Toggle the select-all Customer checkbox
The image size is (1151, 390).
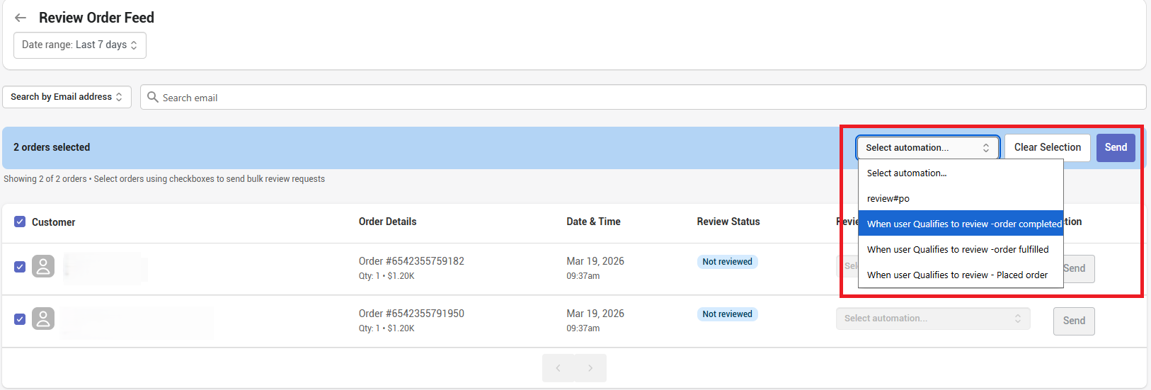pyautogui.click(x=20, y=222)
